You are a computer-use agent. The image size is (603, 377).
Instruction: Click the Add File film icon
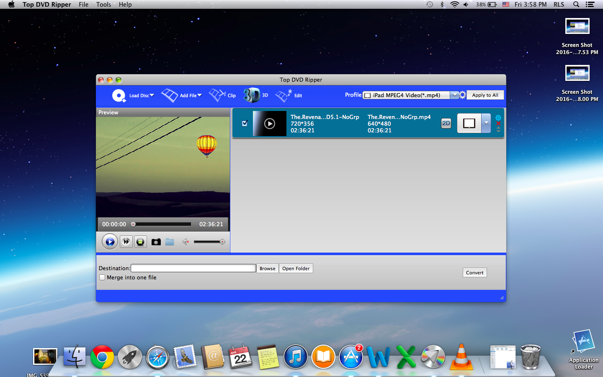click(x=170, y=96)
